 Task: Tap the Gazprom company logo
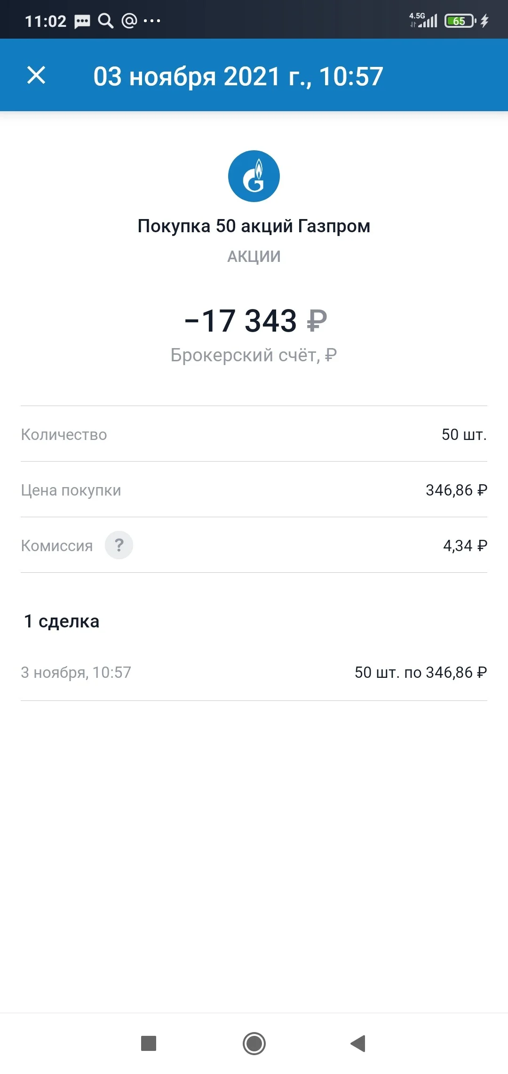[x=254, y=176]
